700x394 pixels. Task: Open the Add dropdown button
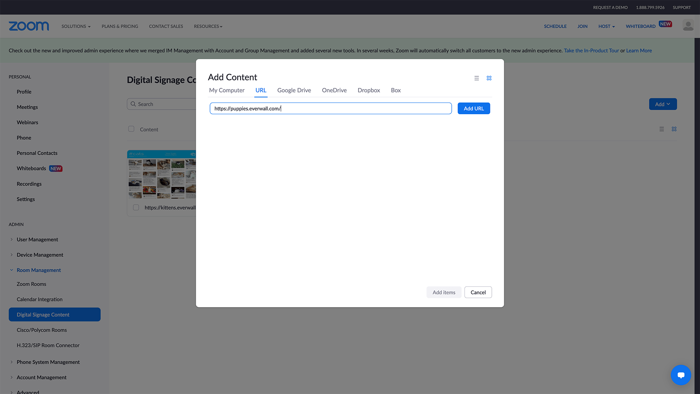[x=663, y=104]
